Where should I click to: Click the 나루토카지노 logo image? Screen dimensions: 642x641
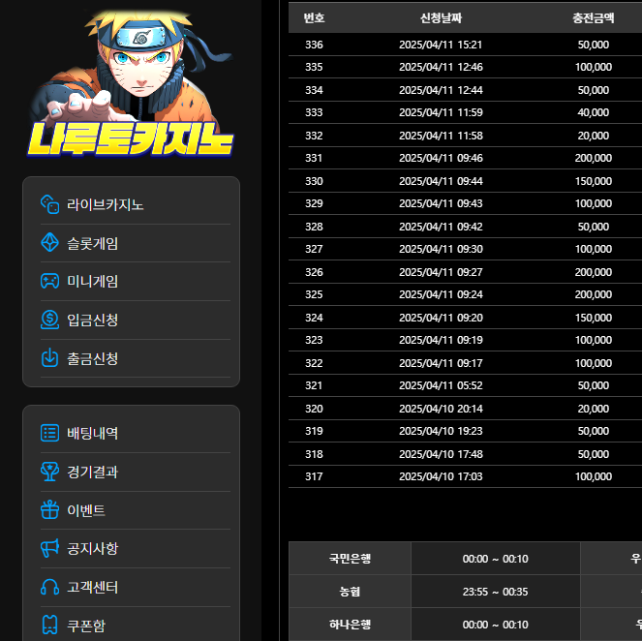131,87
